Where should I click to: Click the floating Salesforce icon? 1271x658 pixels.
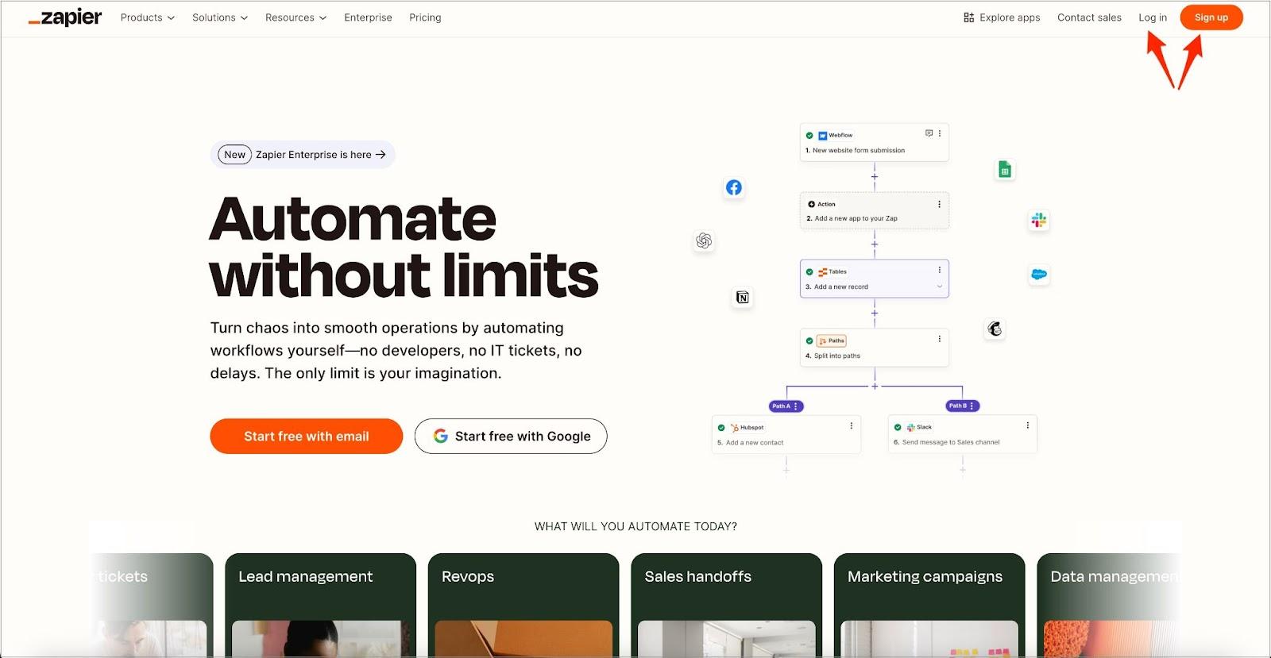tap(1039, 275)
